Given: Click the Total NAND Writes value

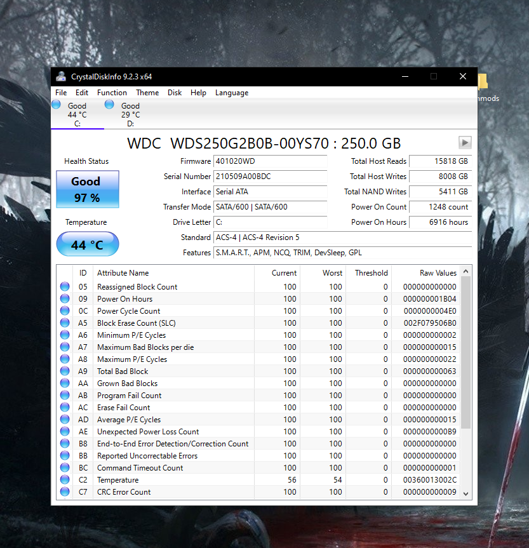Looking at the screenshot, I should pyautogui.click(x=440, y=192).
